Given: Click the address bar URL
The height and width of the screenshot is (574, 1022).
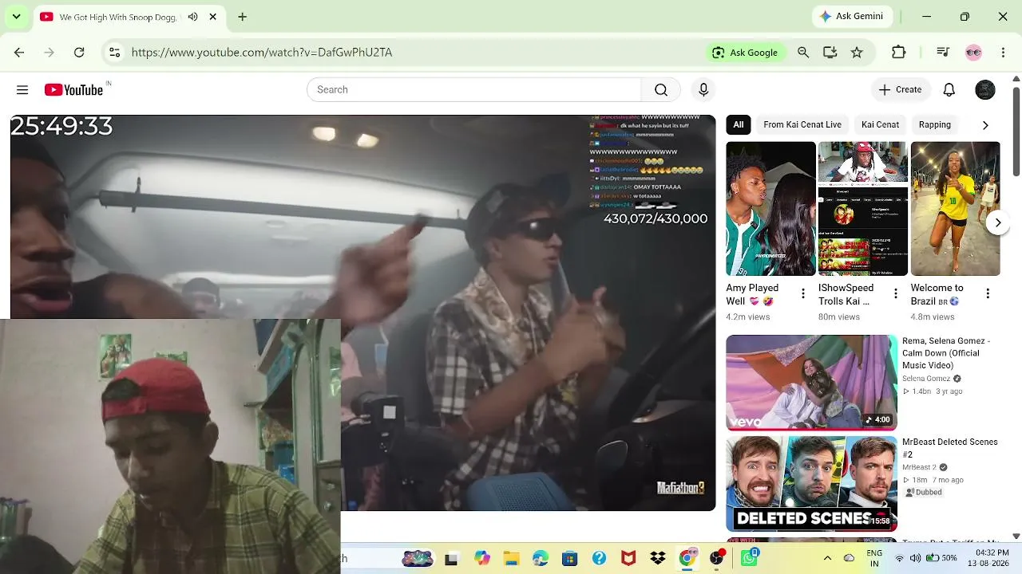Looking at the screenshot, I should click(262, 53).
